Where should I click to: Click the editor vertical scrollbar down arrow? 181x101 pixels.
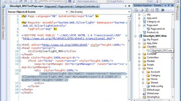(x=129, y=99)
